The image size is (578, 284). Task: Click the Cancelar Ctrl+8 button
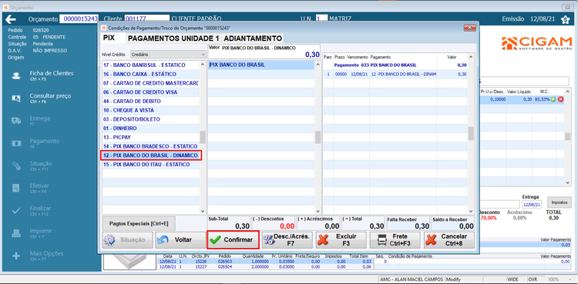pyautogui.click(x=449, y=240)
